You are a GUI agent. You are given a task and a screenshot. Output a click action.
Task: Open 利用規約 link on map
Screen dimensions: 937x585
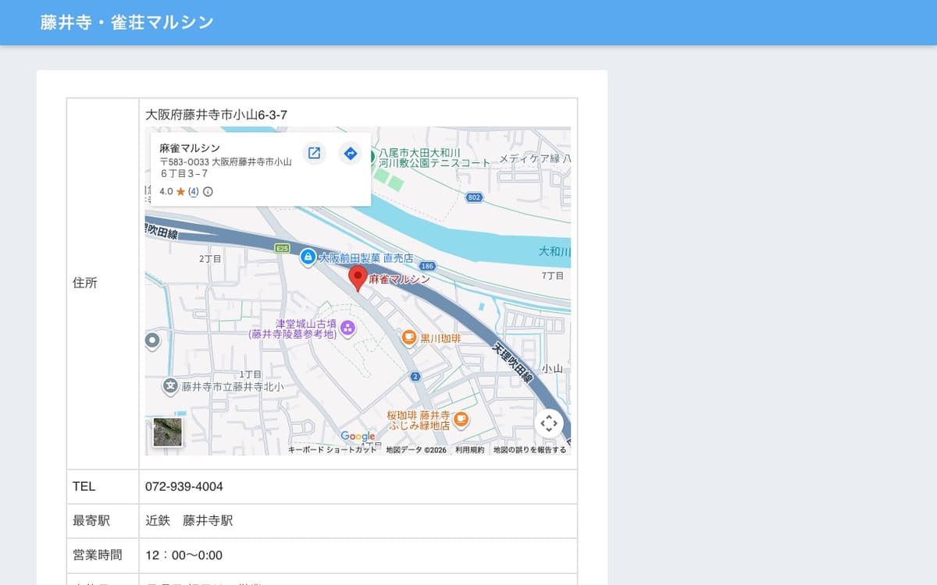[470, 450]
